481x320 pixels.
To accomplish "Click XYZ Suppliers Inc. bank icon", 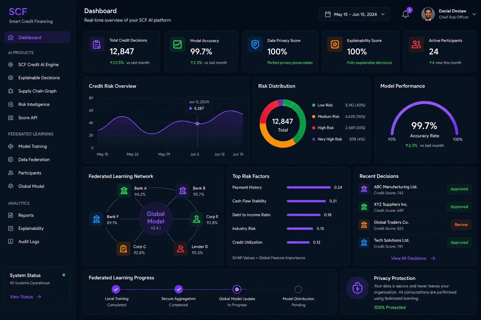I will [x=364, y=207].
